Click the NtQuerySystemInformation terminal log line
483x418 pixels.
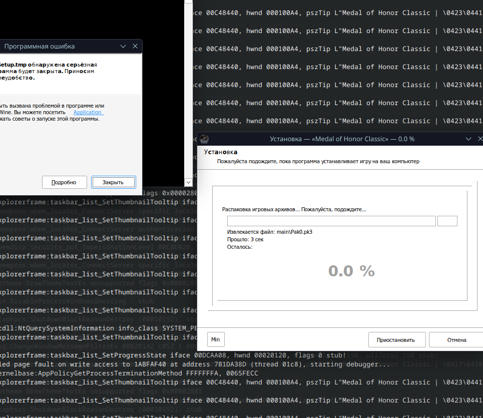99,328
